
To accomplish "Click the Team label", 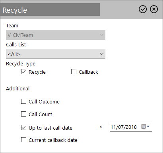I will (x=12, y=26).
